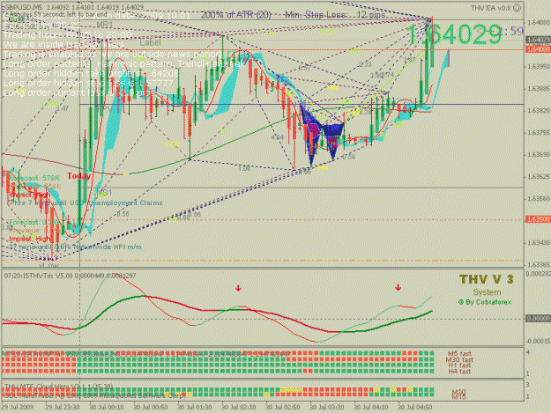Screen dimensions: 551x413
Task: Click the -0.00015 indicator axis label
Action: (x=538, y=341)
